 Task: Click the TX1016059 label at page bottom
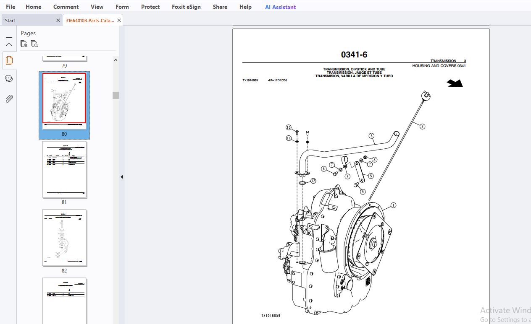tap(271, 316)
